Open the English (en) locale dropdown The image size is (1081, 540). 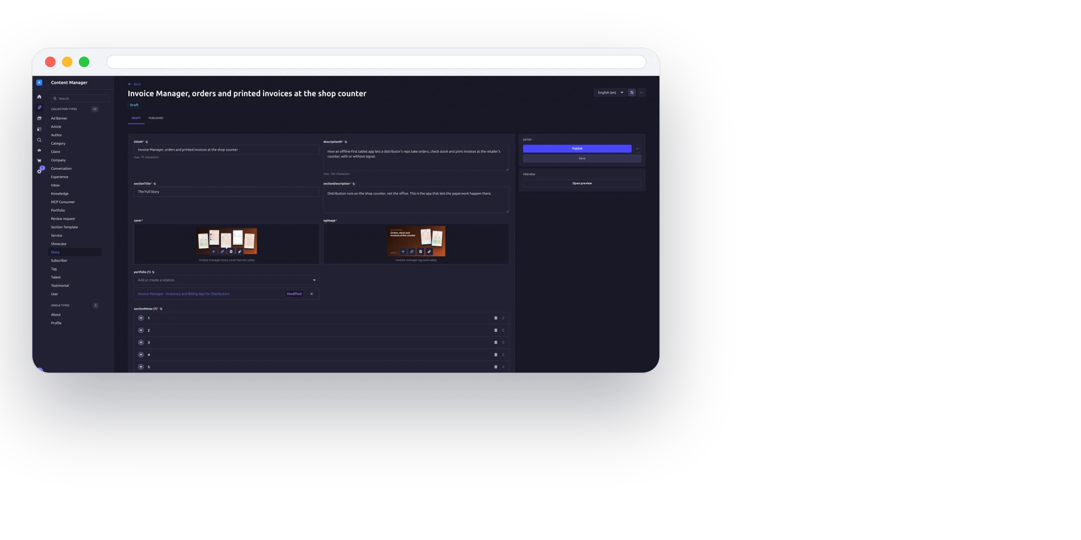(x=610, y=93)
